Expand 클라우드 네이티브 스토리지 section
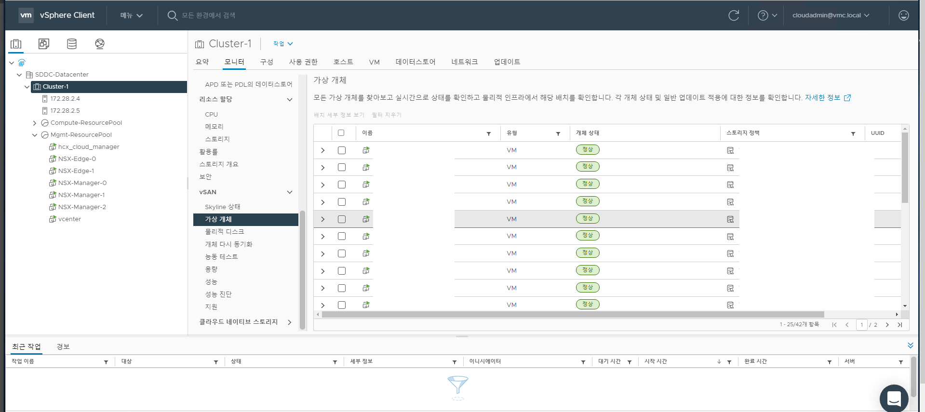The image size is (925, 412). (290, 322)
